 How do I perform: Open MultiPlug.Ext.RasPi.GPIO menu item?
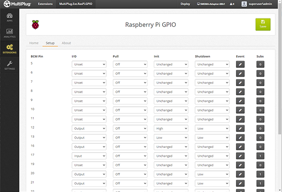tap(76, 4)
